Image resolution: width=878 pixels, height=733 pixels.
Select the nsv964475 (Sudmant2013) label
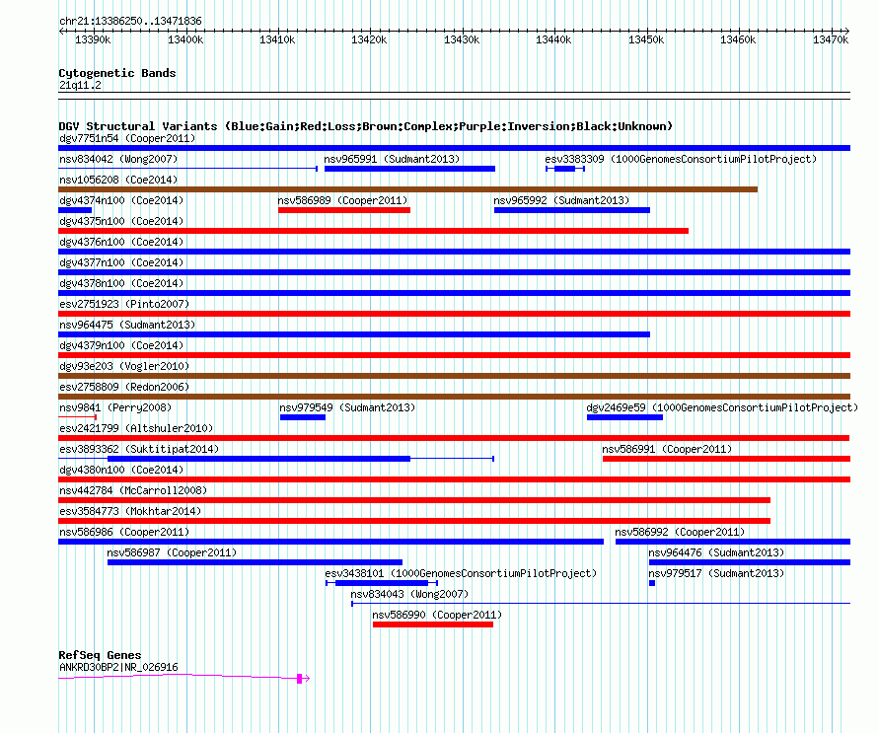(x=127, y=325)
